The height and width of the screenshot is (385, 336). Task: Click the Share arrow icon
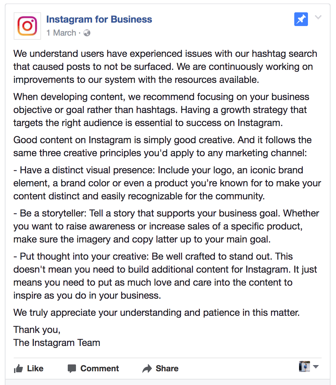(x=147, y=368)
